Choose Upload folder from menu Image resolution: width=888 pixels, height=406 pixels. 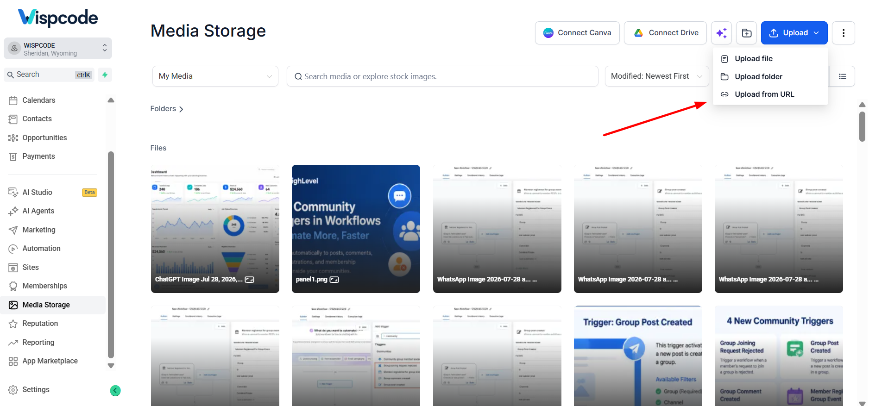(x=770, y=77)
